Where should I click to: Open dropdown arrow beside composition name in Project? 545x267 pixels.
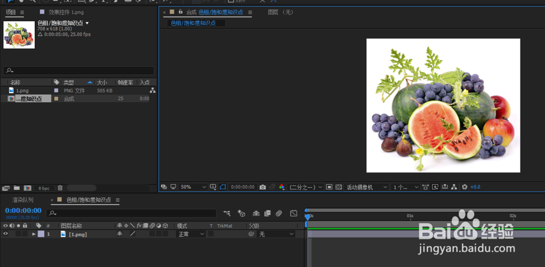(x=87, y=23)
